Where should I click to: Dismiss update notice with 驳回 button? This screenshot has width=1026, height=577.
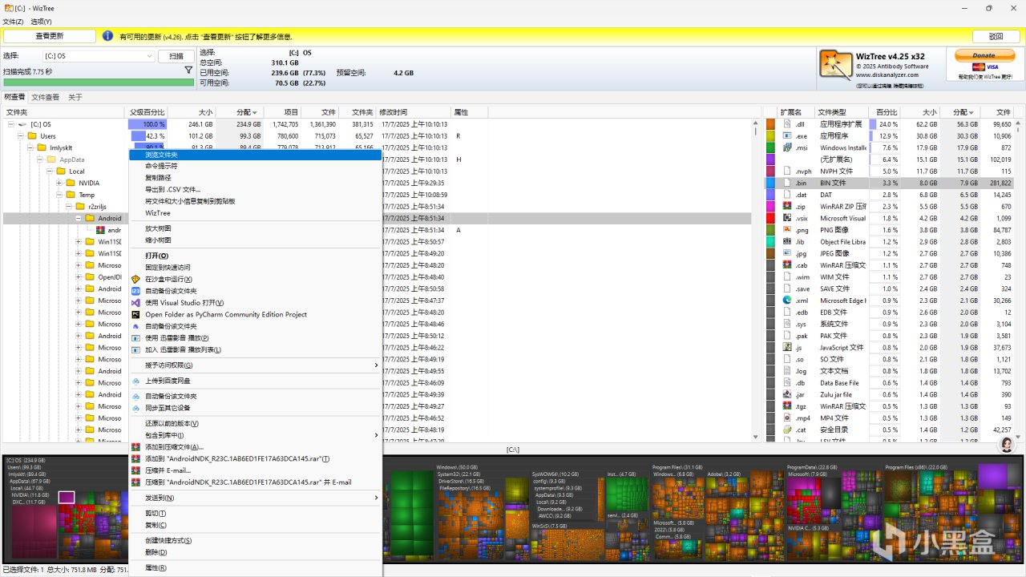[996, 36]
